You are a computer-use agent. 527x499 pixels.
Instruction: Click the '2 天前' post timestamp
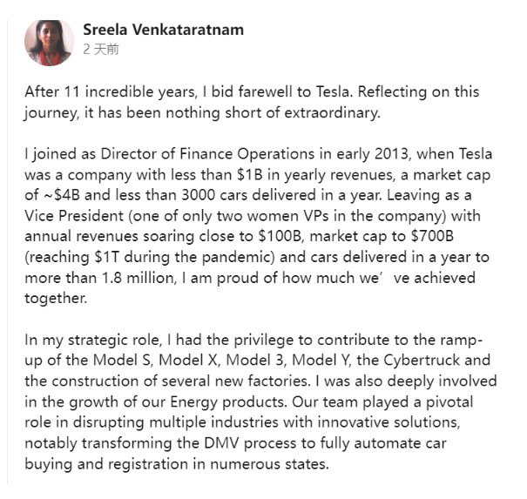coord(101,50)
